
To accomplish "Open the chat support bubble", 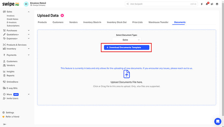I will click(x=218, y=121).
